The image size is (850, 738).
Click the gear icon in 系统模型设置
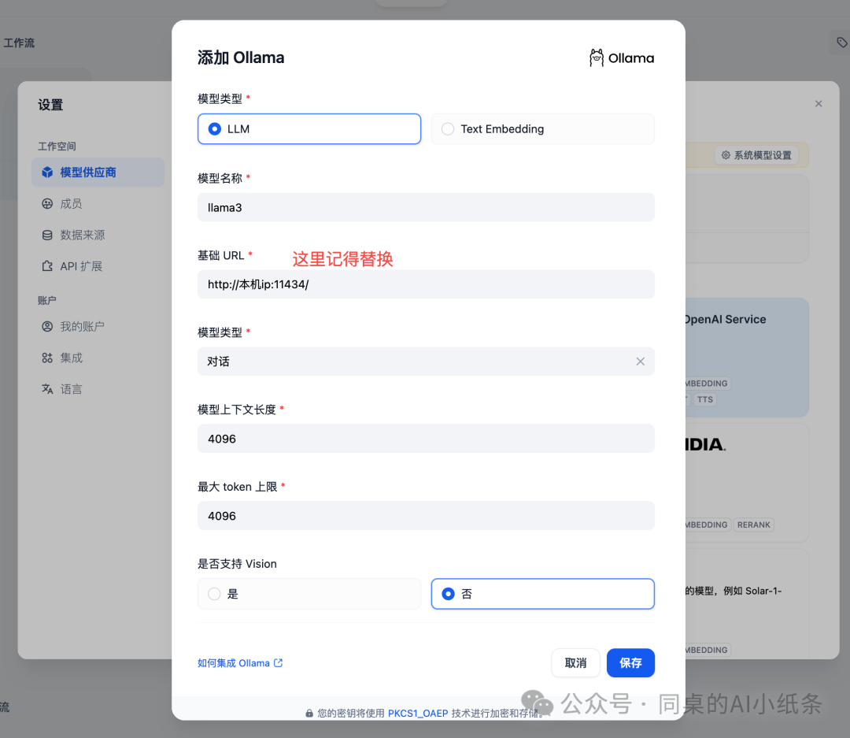click(726, 155)
